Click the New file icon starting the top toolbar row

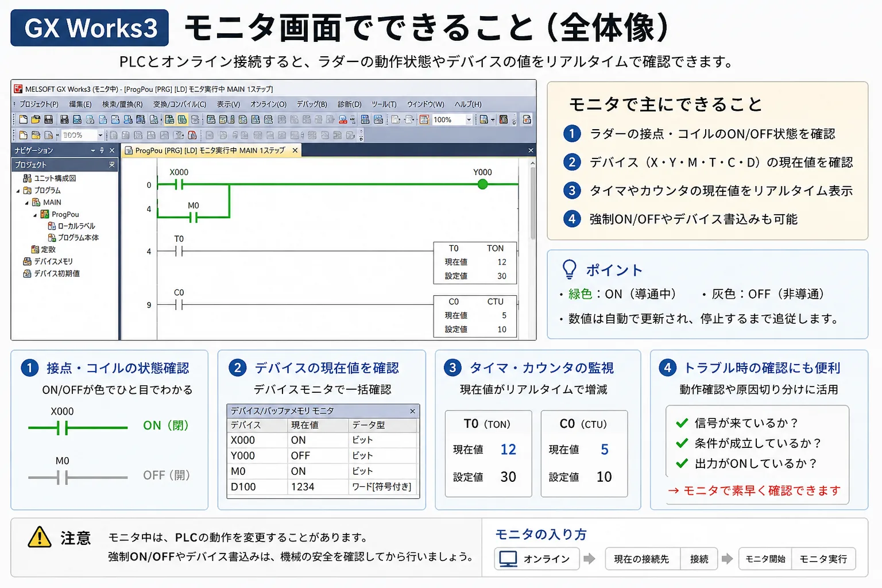tap(23, 119)
